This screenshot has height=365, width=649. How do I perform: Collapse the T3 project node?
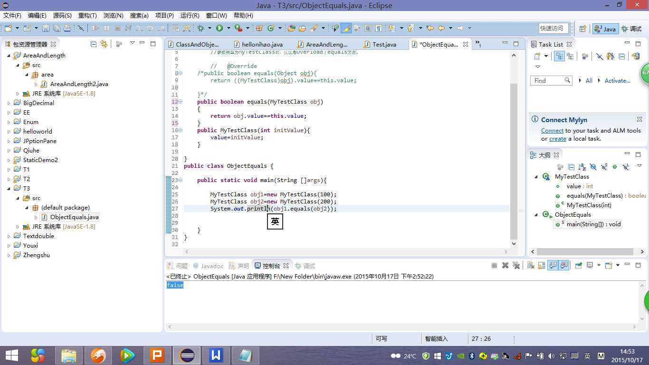(x=9, y=188)
